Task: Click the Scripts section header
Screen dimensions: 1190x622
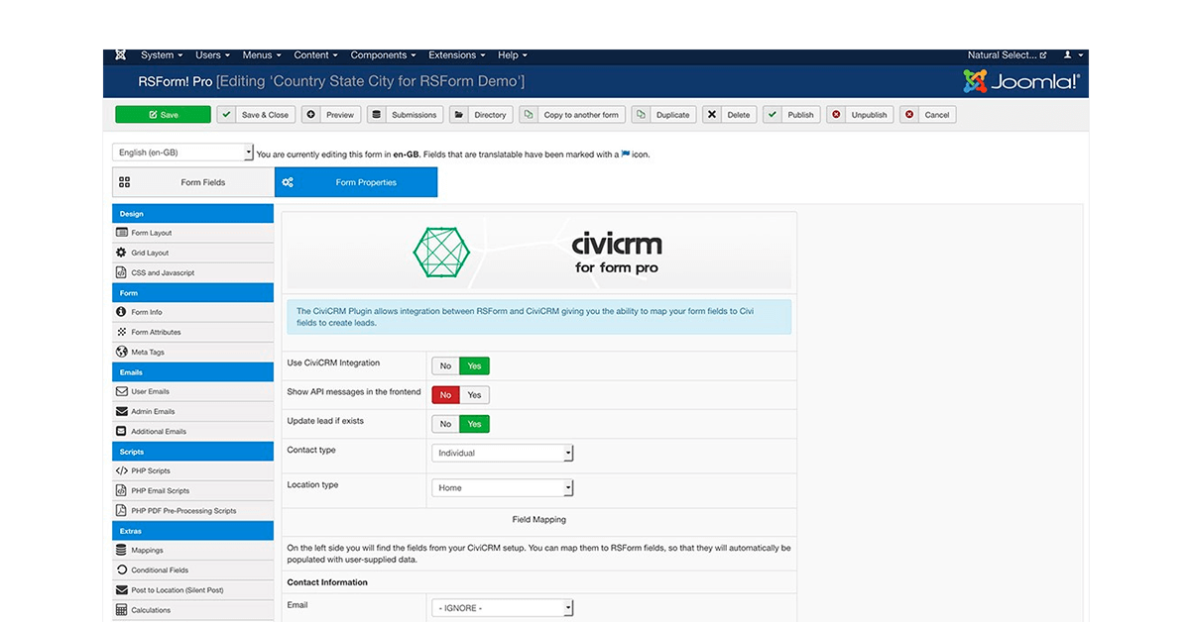Action: tap(192, 451)
